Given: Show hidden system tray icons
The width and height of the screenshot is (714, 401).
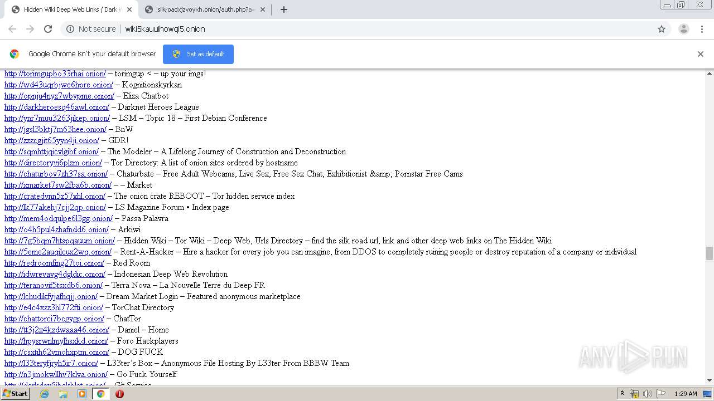Looking at the screenshot, I should tap(622, 394).
